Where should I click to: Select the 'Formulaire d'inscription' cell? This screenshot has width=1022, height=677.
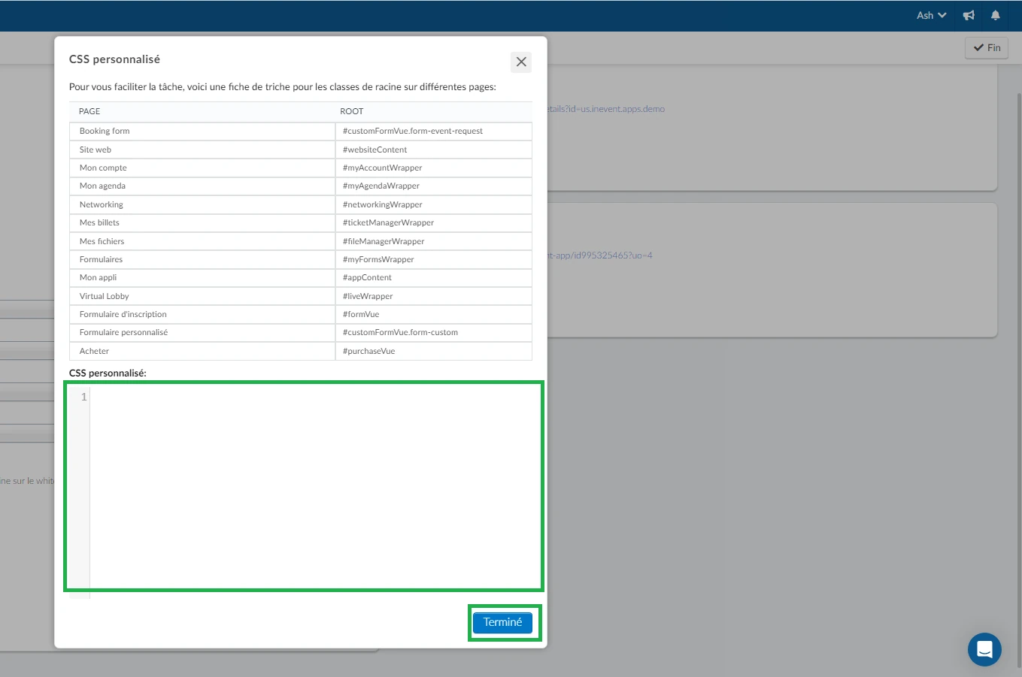202,314
